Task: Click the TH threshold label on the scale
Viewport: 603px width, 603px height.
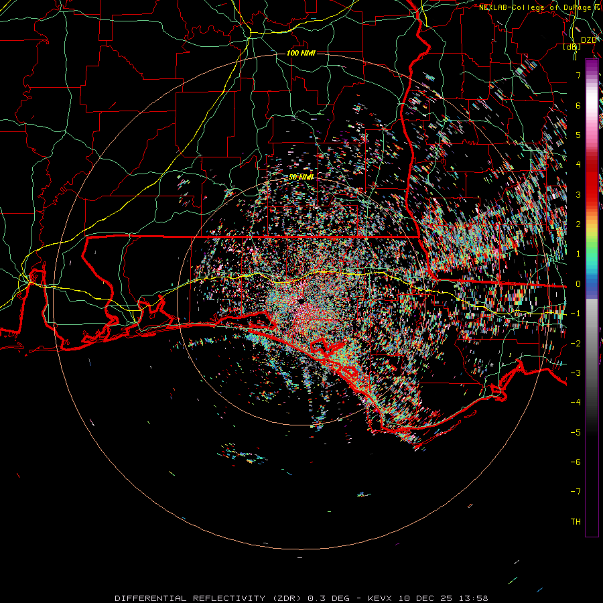Action: [x=576, y=522]
